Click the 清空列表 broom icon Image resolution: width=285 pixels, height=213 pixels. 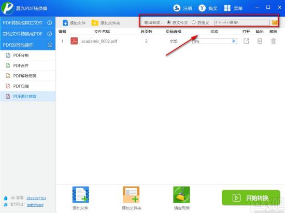point(181,195)
